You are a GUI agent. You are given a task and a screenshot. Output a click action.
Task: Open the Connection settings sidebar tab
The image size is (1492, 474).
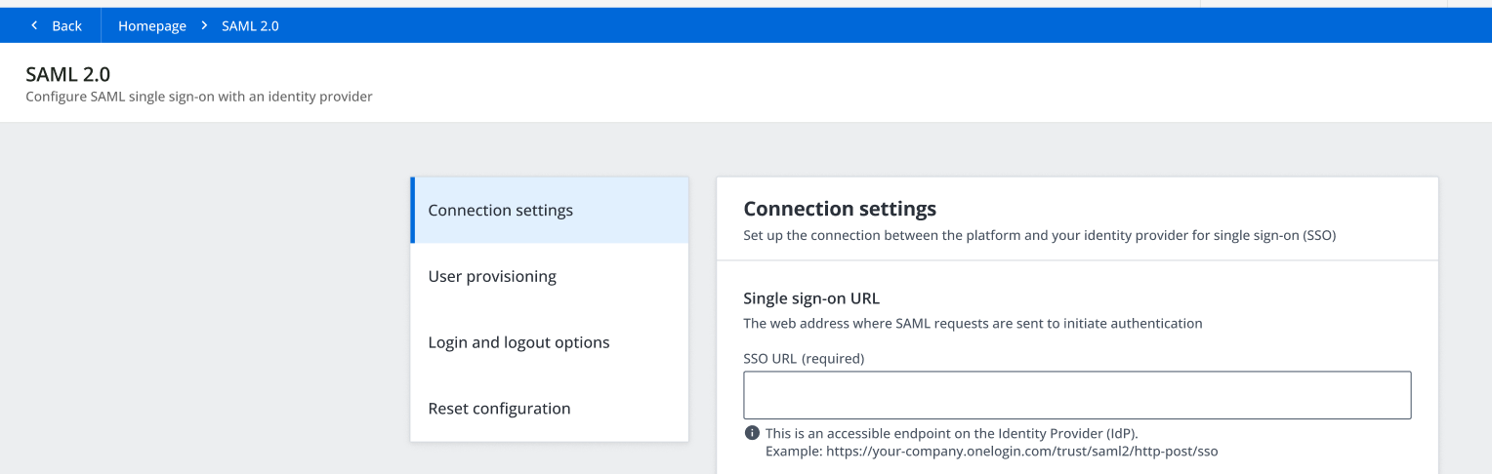[500, 211]
